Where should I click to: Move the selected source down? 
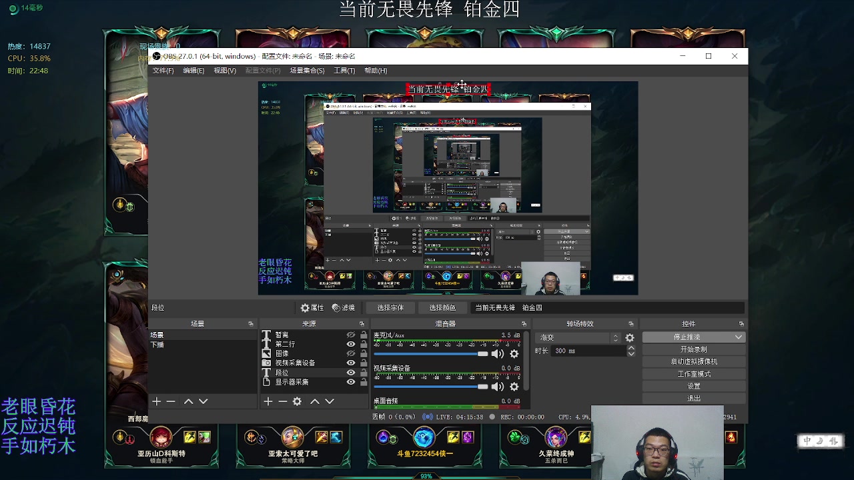pyautogui.click(x=330, y=401)
